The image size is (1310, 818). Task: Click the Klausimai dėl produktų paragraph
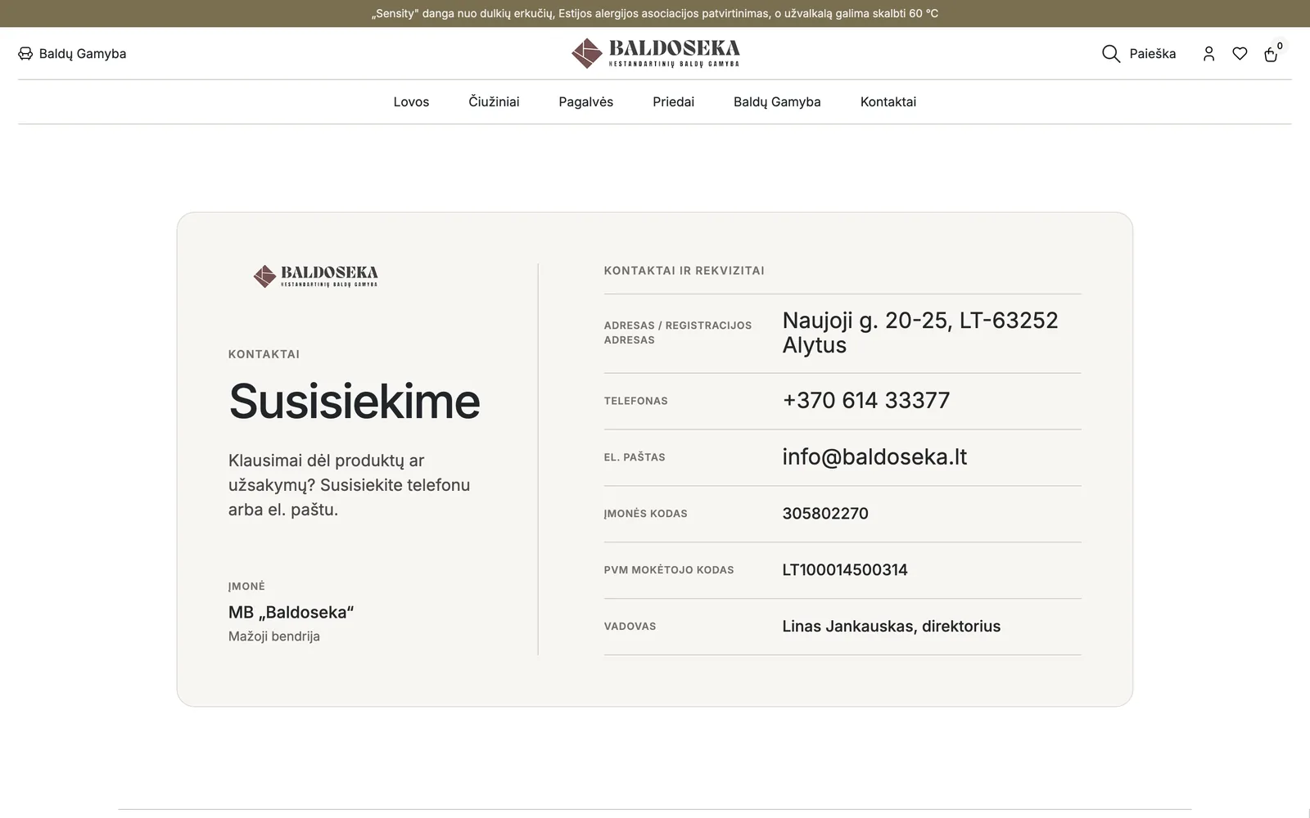(350, 485)
